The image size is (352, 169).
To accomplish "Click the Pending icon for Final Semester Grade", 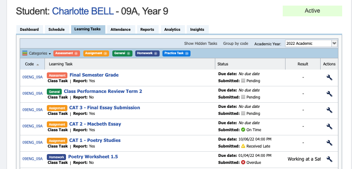I will (x=243, y=81).
